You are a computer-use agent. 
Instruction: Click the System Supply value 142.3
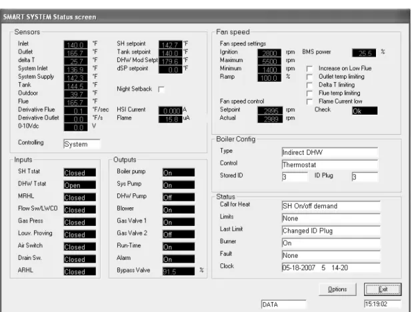(75, 77)
